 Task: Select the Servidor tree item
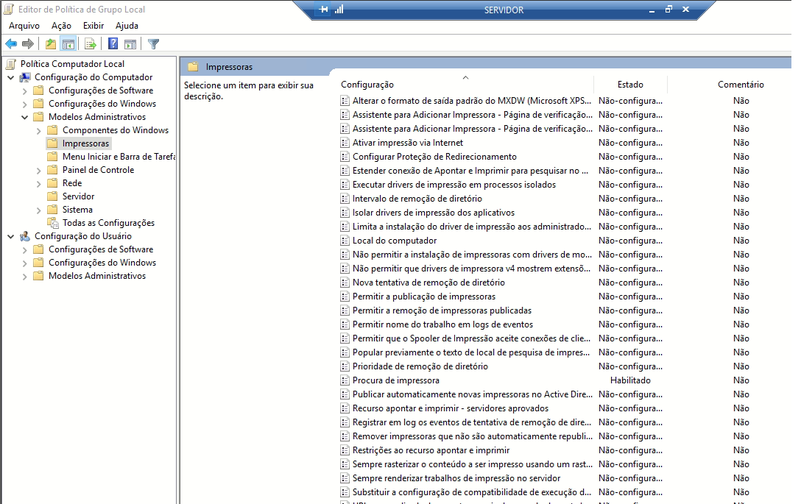click(x=78, y=196)
